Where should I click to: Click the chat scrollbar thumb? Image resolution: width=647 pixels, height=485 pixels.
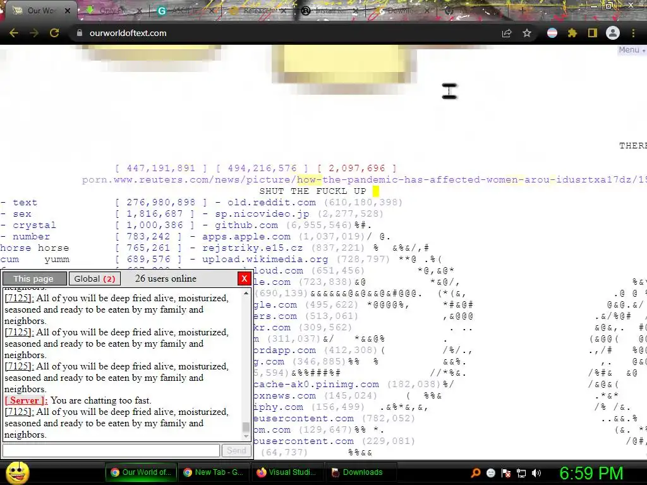[246, 426]
